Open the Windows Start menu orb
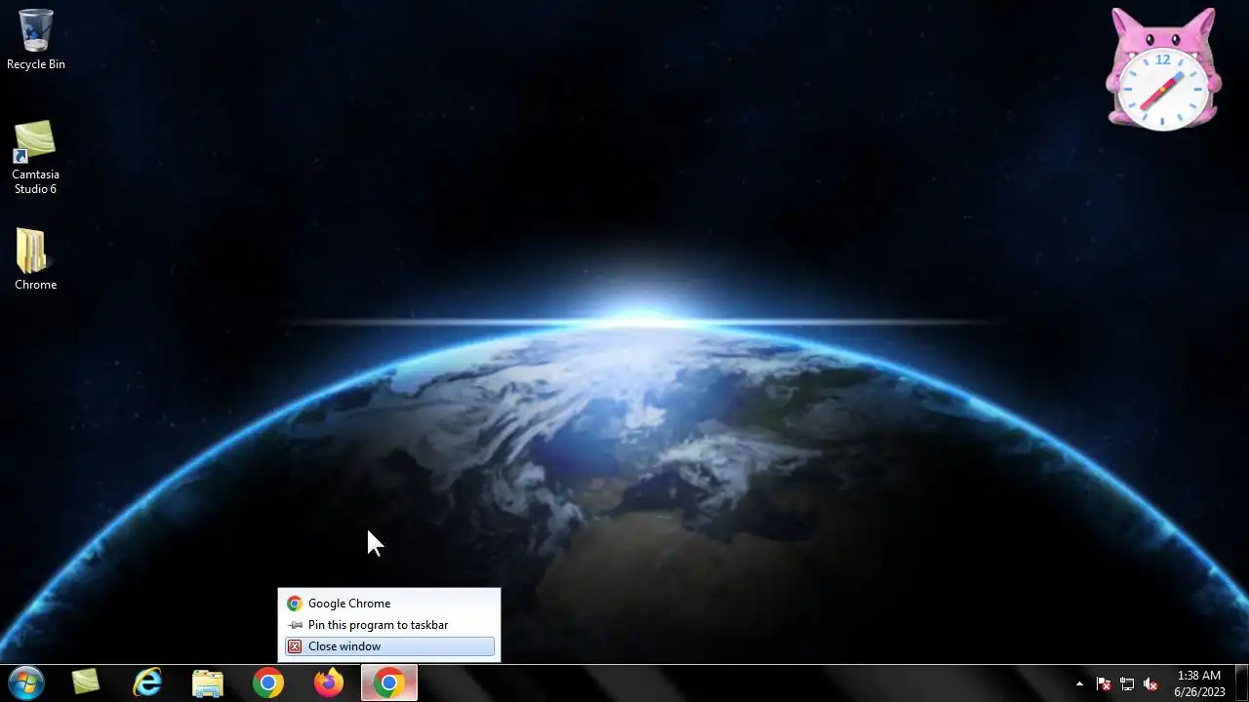 pos(26,683)
